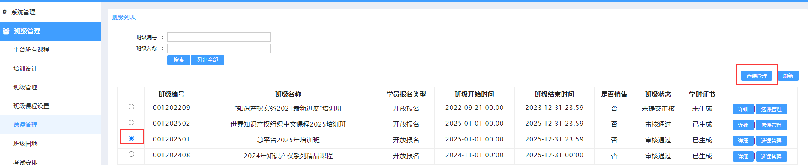Click the 学员报名类型 column header

coord(406,94)
